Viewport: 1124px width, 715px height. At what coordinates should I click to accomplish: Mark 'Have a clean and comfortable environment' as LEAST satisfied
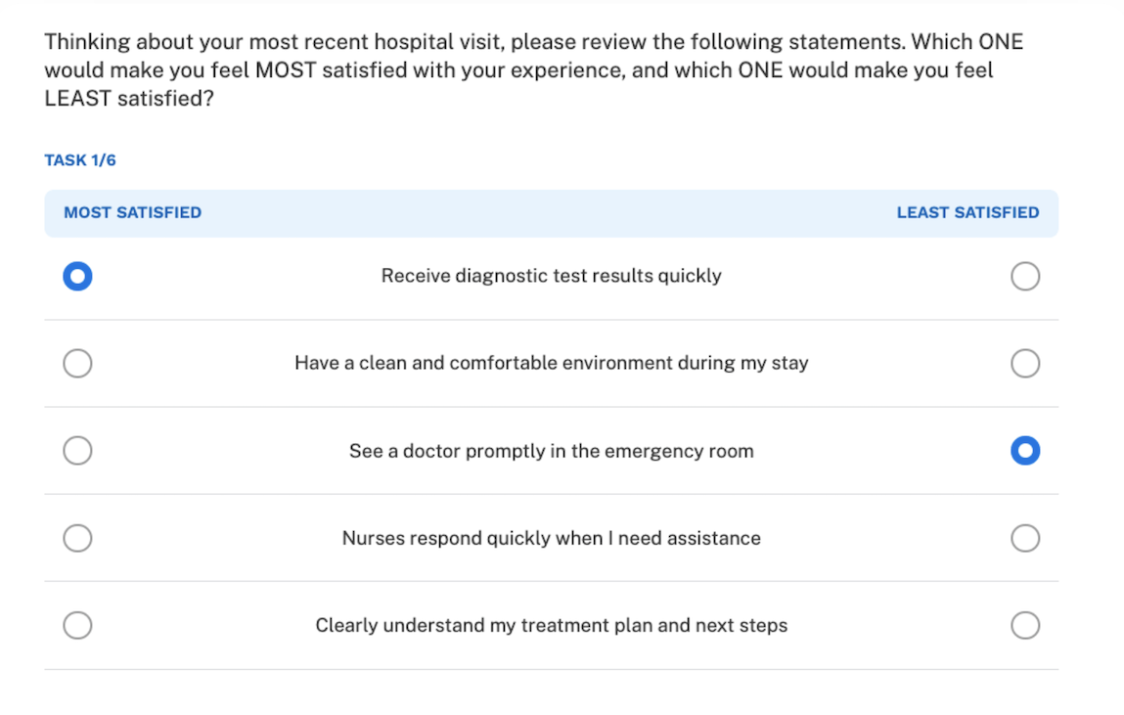point(1025,363)
